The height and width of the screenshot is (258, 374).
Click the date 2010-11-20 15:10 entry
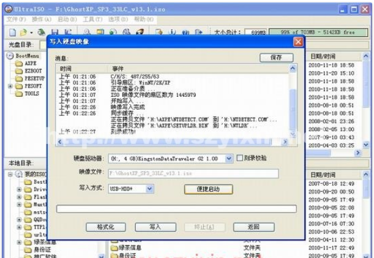[331, 74]
